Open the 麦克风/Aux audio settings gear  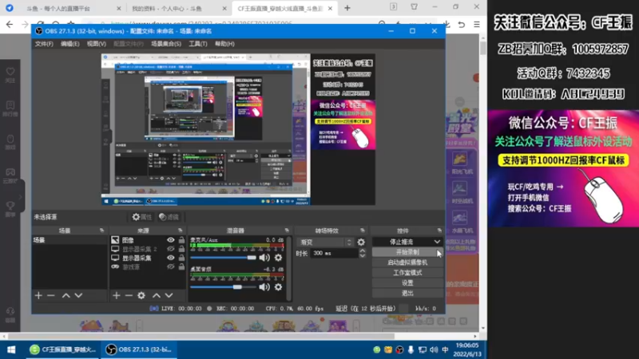[278, 258]
